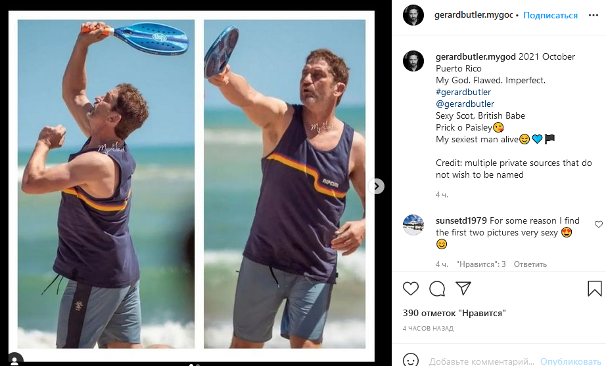Like the post with the heart icon

pos(411,289)
